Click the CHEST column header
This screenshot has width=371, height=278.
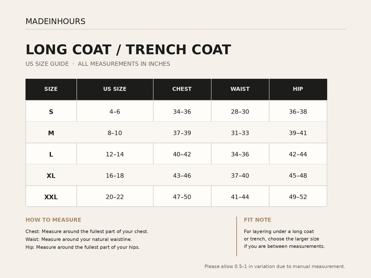coord(182,89)
